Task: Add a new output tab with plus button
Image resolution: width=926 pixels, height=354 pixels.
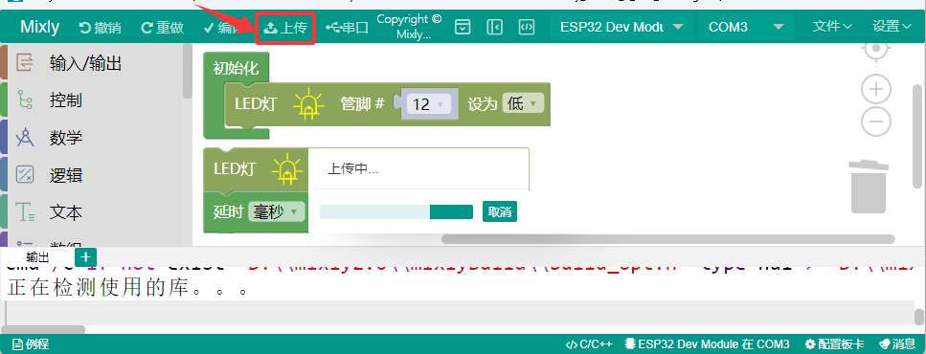Action: coord(85,257)
